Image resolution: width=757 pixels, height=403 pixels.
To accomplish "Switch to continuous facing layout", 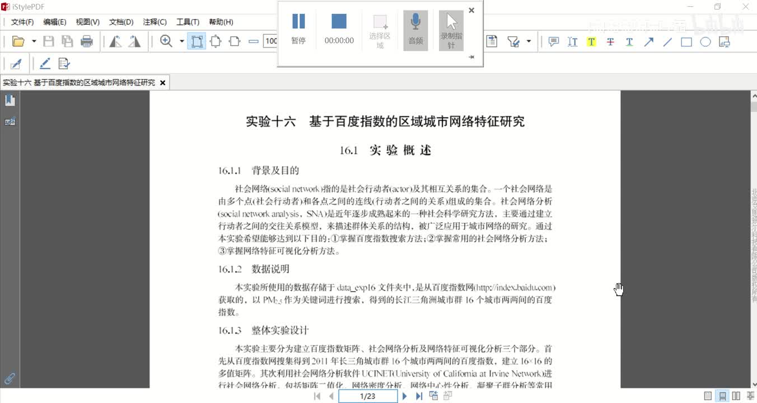I will pyautogui.click(x=750, y=396).
